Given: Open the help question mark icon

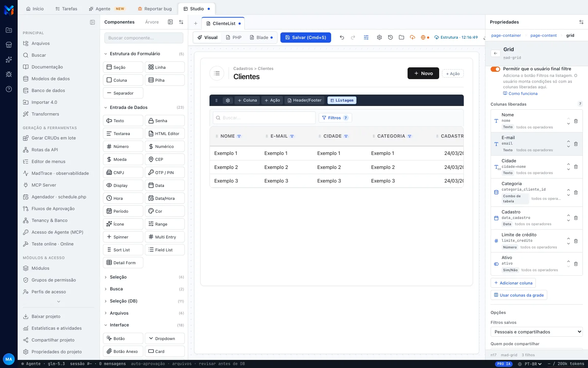Looking at the screenshot, I should (x=9, y=89).
